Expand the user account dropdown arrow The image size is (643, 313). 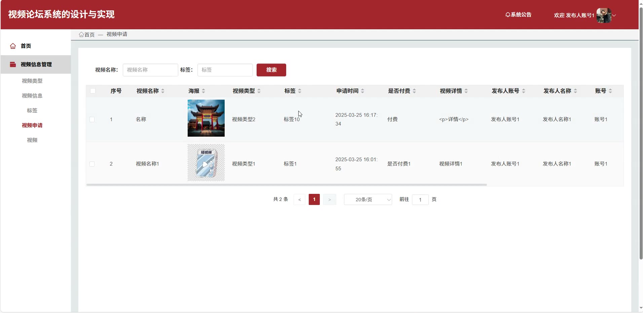(x=614, y=15)
